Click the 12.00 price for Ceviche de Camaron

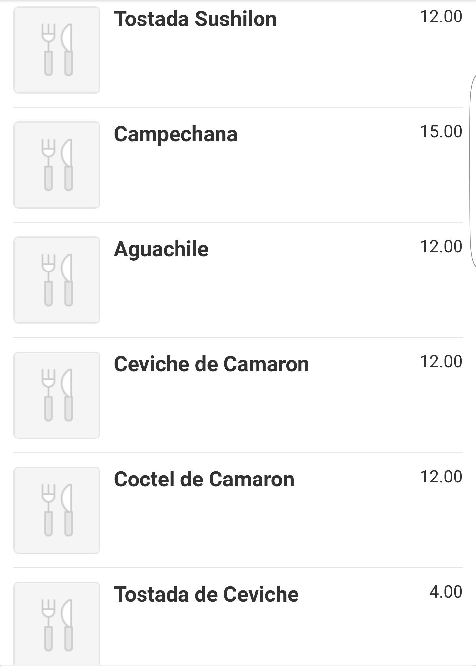click(441, 362)
